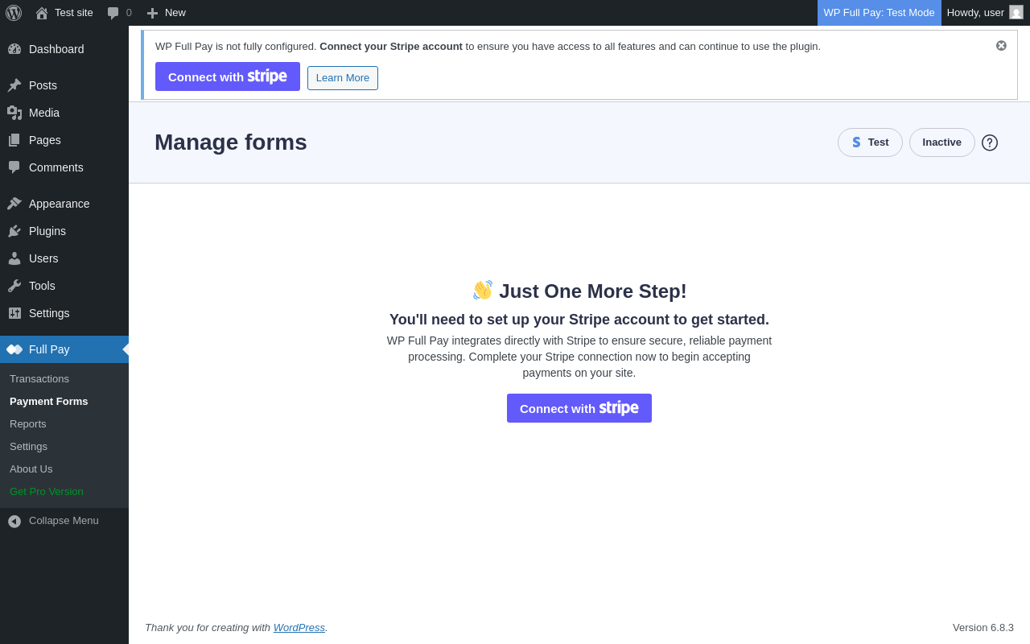Select Full Pay menu label
This screenshot has height=644, width=1030.
pos(49,349)
